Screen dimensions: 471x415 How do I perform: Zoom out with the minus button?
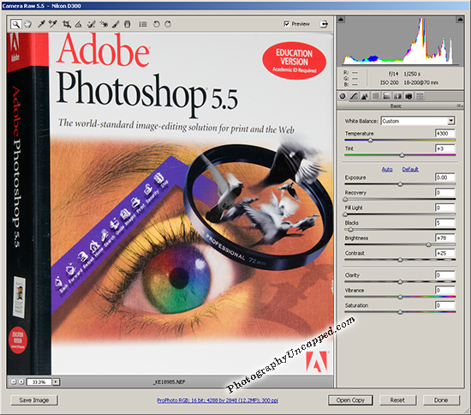coord(13,382)
